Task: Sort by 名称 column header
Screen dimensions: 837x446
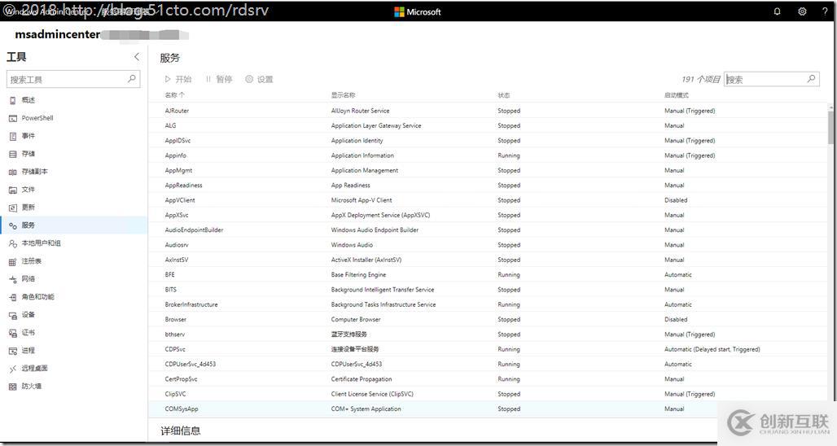Action: 174,95
